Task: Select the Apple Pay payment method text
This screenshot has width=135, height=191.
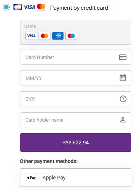Action: 54,178
